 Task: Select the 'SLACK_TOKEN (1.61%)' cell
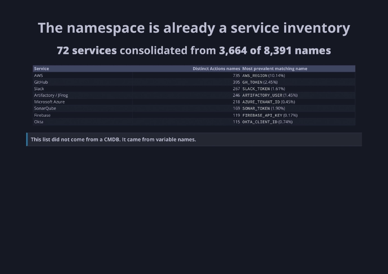coord(298,89)
